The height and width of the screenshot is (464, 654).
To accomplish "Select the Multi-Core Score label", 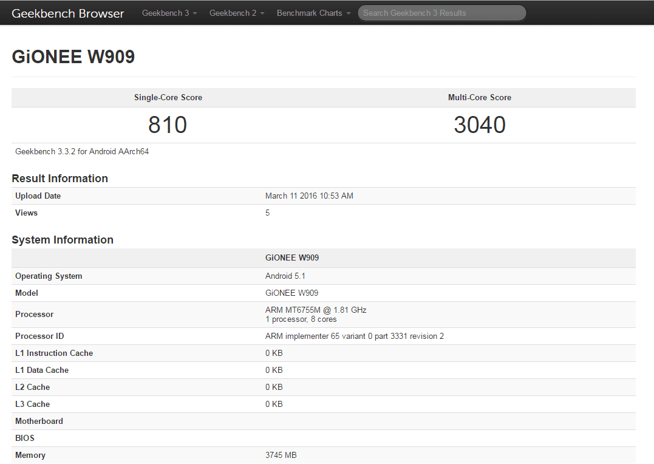I will 480,97.
